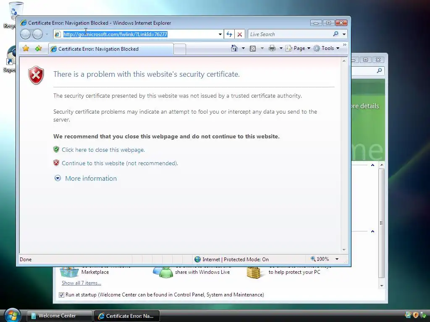Select the Certificate Error: Navigation Blocked tab
Viewport: 430px width, 322px height.
pyautogui.click(x=111, y=49)
